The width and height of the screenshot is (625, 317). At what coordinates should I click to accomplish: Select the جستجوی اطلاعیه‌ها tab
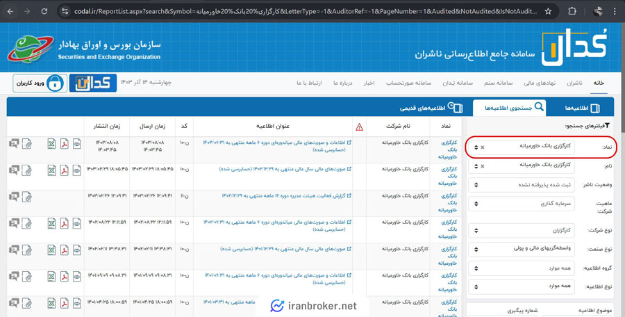click(510, 108)
